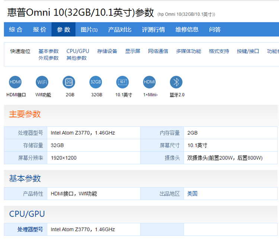Open the 综合 tab
The width and height of the screenshot is (279, 239).
[16, 29]
